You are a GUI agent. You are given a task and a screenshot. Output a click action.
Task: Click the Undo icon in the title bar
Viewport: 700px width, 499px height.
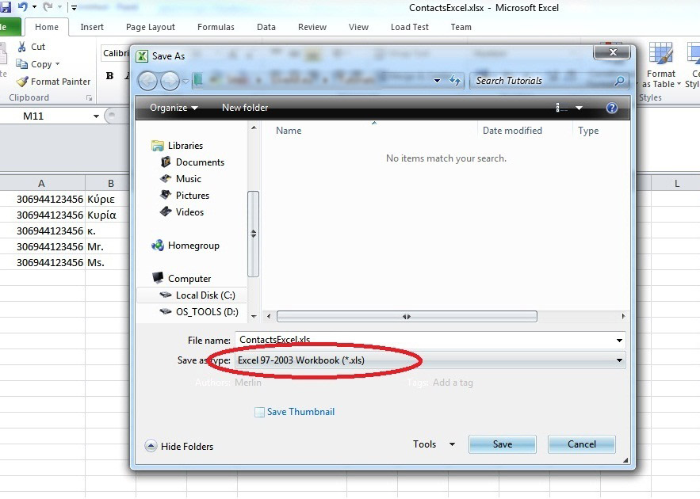click(22, 6)
